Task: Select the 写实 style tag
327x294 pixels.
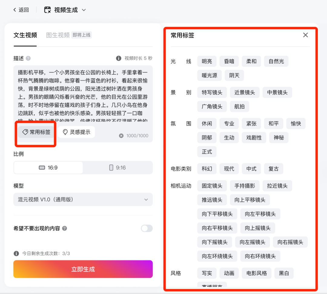Action: tap(207, 273)
